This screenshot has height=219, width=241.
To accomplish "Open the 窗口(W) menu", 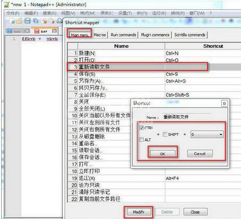I will click(x=197, y=13).
